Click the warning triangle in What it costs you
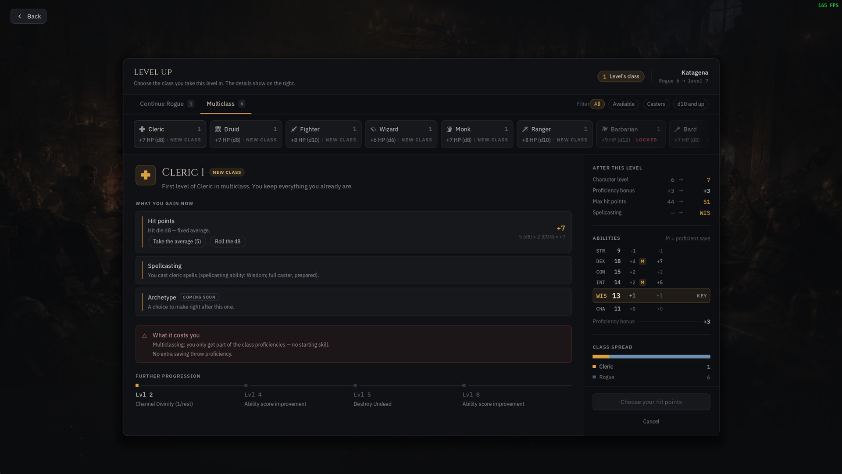The height and width of the screenshot is (474, 842). 144,336
